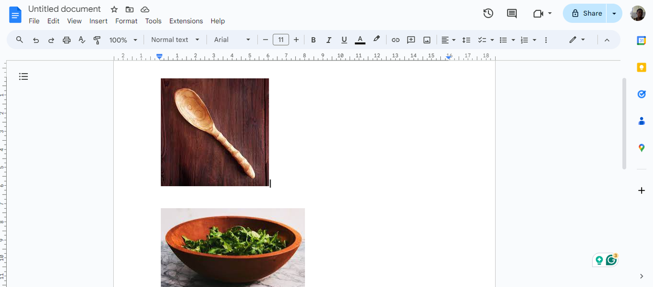Open the Arial font dropdown
Viewport: 653px width, 287px height.
[x=232, y=40]
